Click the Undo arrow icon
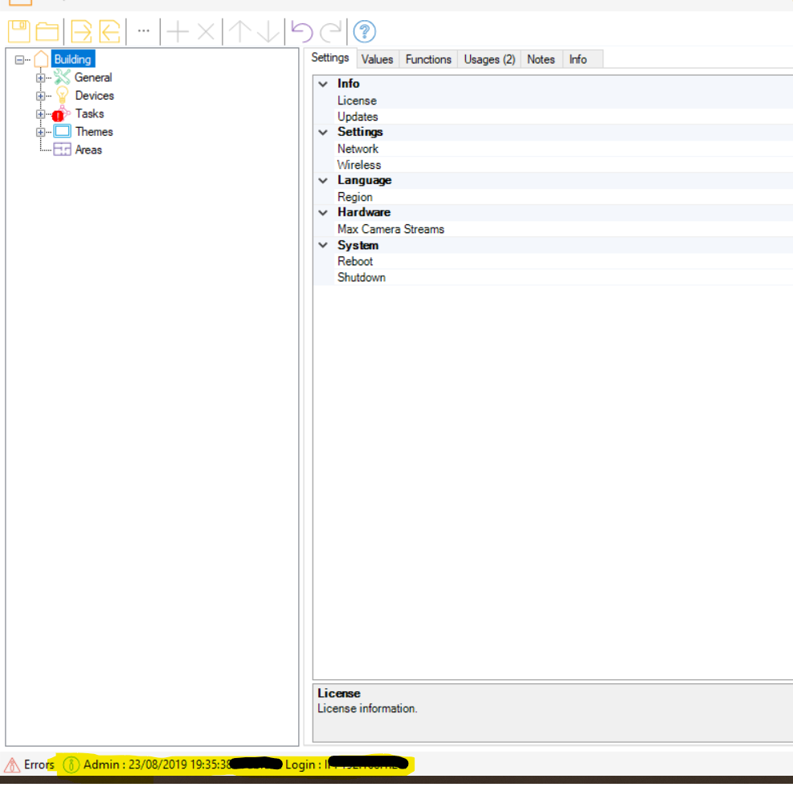Viewport: 793px width, 787px height. click(x=302, y=32)
